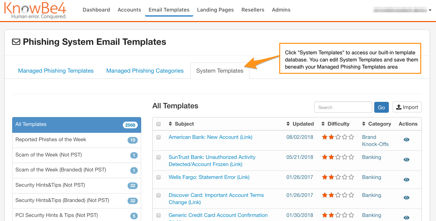Click difficulty stars of American Bank row
Viewport: 436px width, 221px height.
[x=338, y=137]
